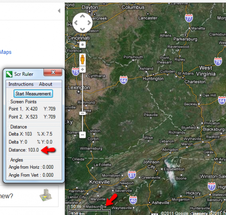Pan the map up with the top arrow

82,16
